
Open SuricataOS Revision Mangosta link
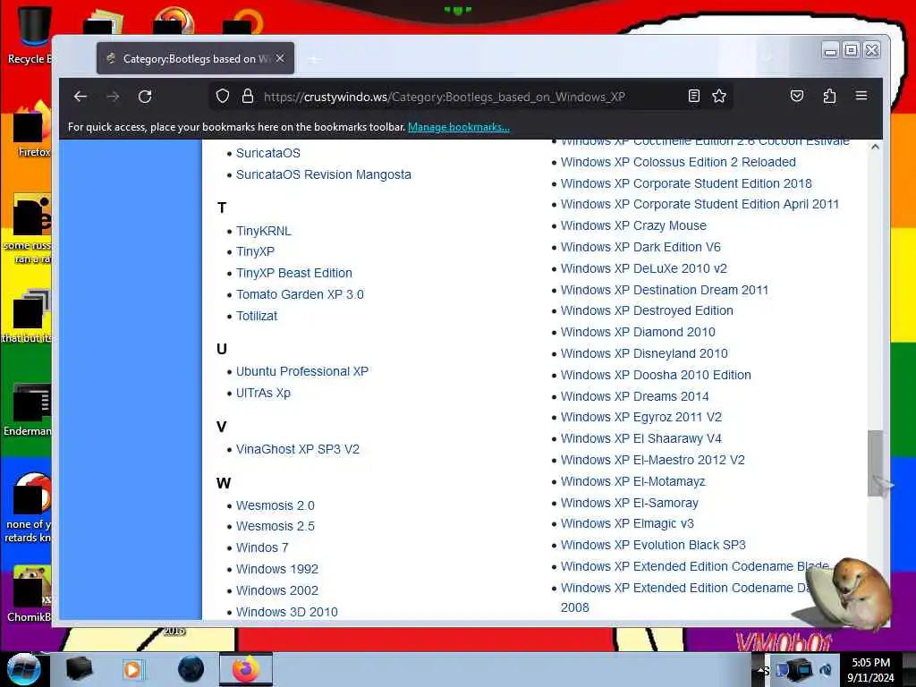coord(324,174)
